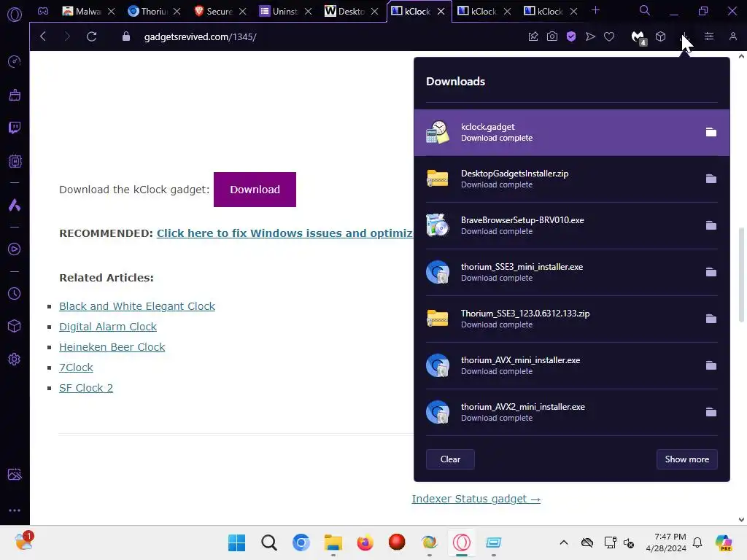The image size is (747, 560).
Task: Open Digital Alarm Clock link
Action: (x=108, y=327)
